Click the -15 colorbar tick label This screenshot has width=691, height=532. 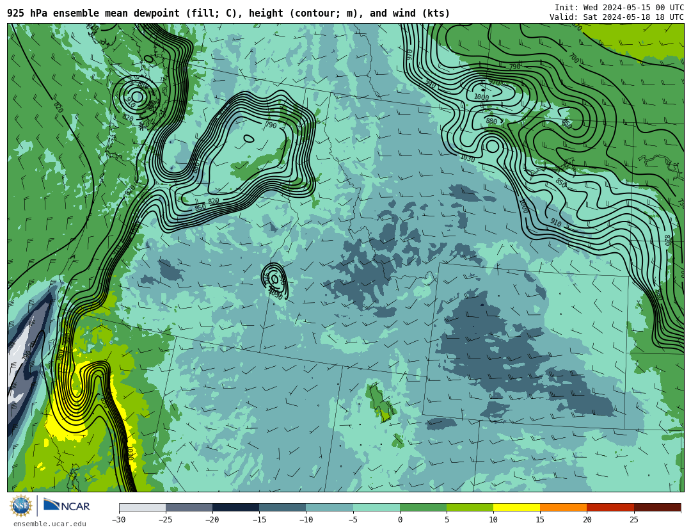258,520
